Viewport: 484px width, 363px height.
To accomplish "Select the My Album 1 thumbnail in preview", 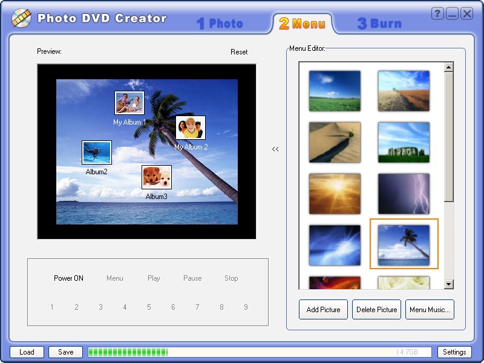I will (x=129, y=103).
